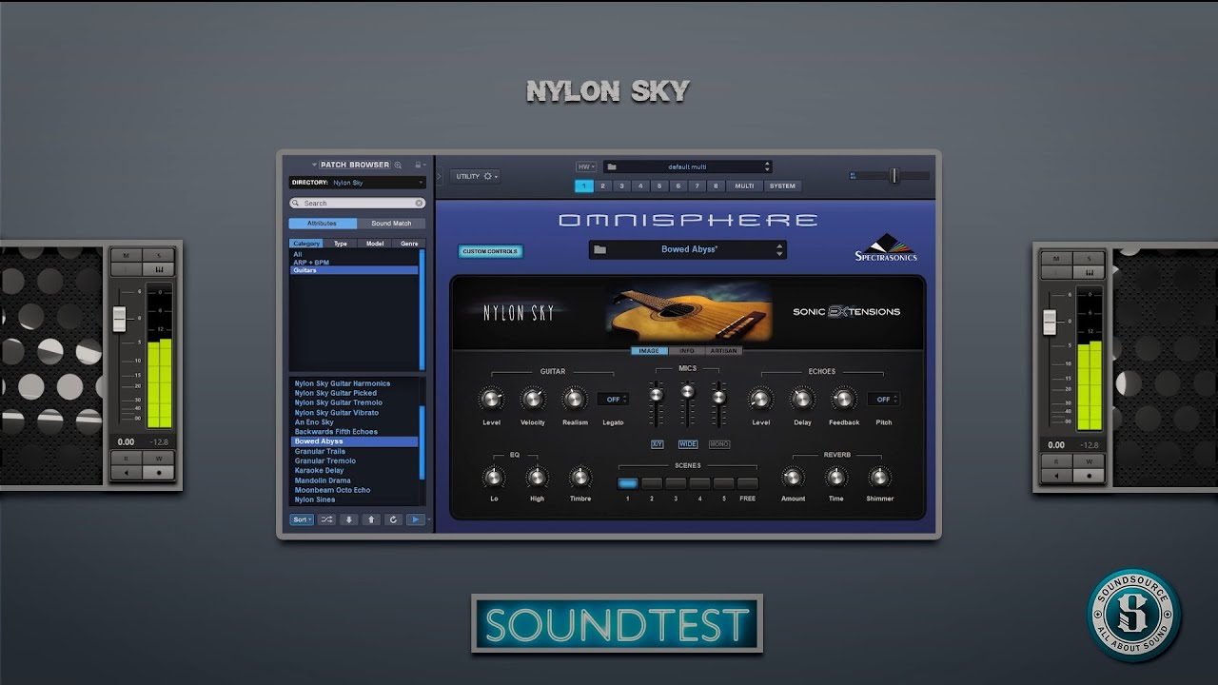1218x685 pixels.
Task: Step the Bowed Abyss patch selector arrows
Action: pos(780,250)
